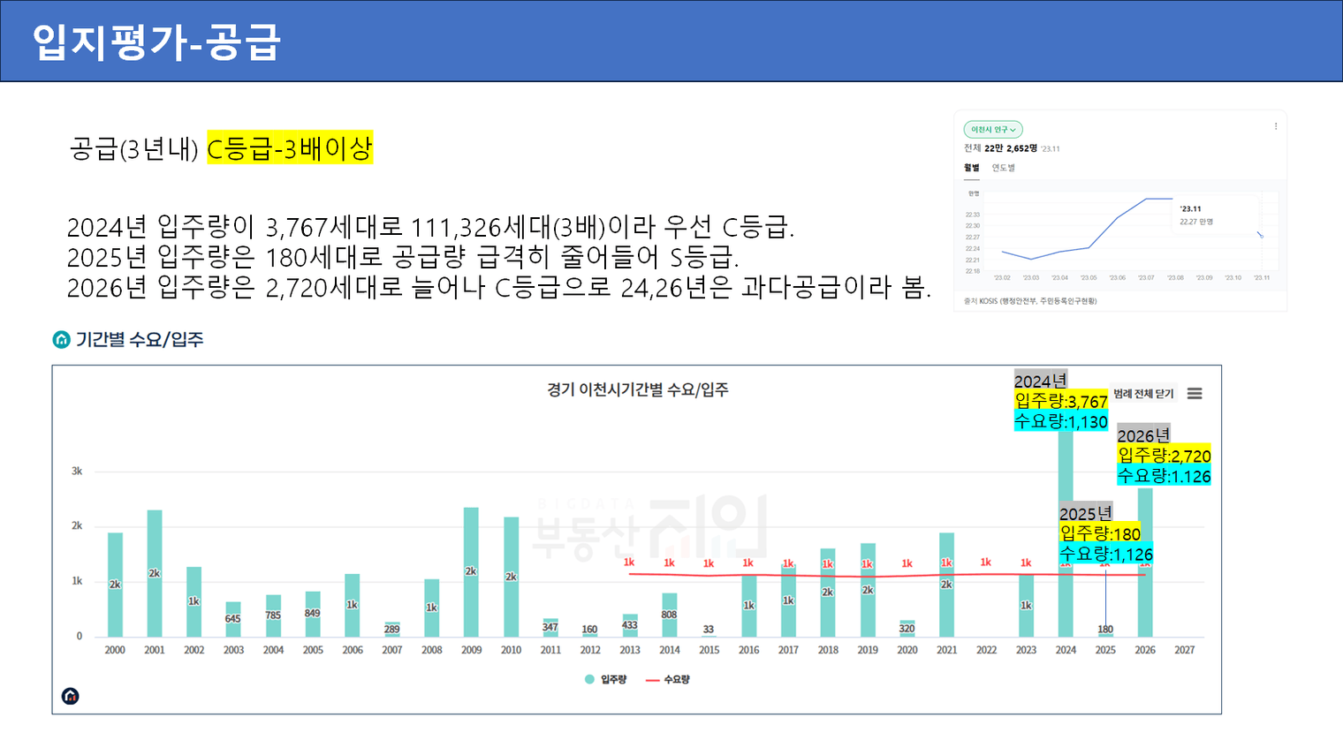Click the 2016 x-axis label
Screen dimensions: 1343x755
click(x=748, y=650)
